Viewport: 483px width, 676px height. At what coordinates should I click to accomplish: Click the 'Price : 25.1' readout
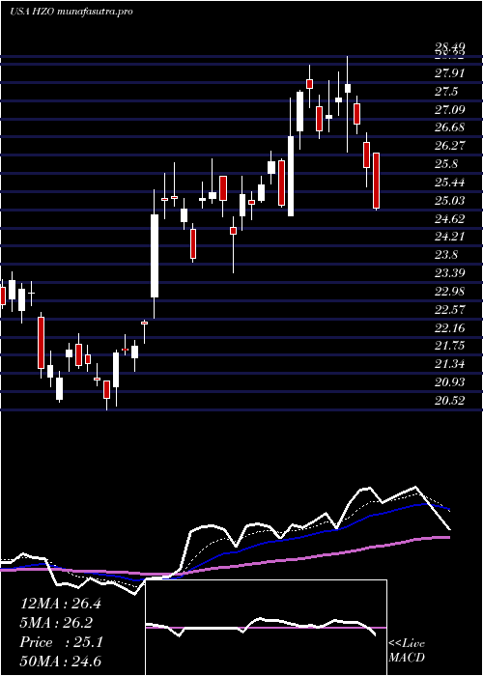[61, 642]
